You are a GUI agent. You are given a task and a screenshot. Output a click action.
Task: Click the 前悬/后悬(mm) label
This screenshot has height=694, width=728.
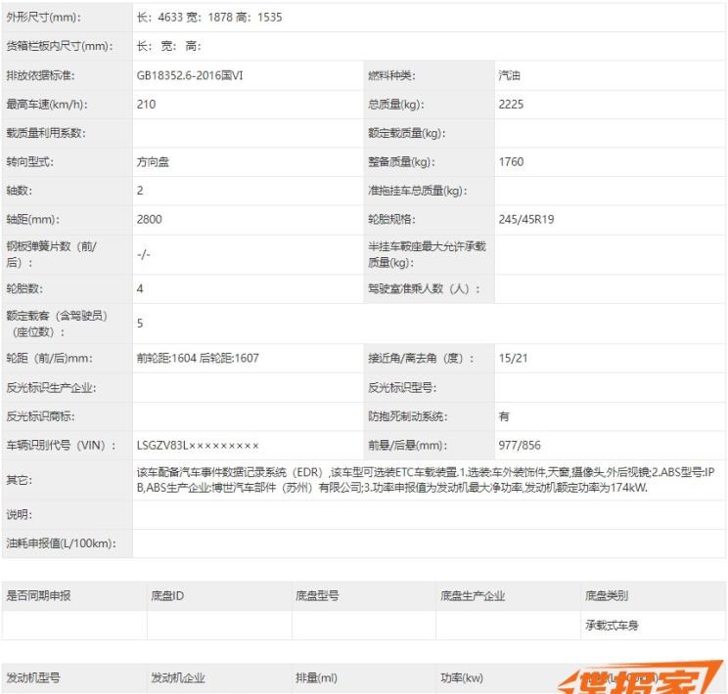point(407,446)
